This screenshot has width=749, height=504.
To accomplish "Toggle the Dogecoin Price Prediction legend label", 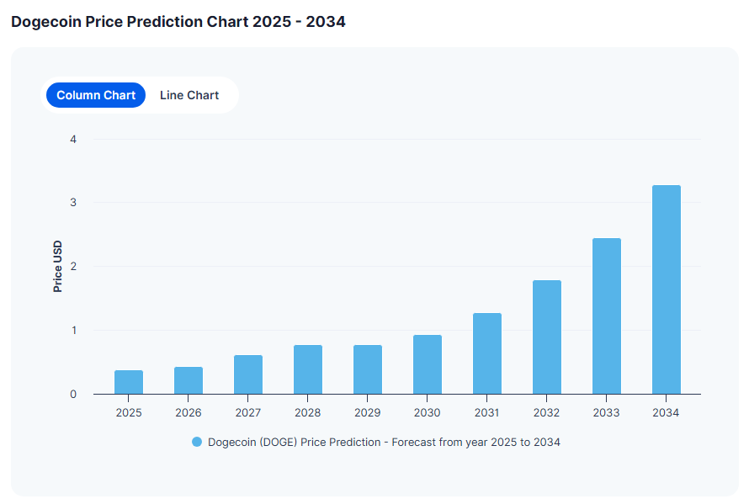I will click(384, 442).
